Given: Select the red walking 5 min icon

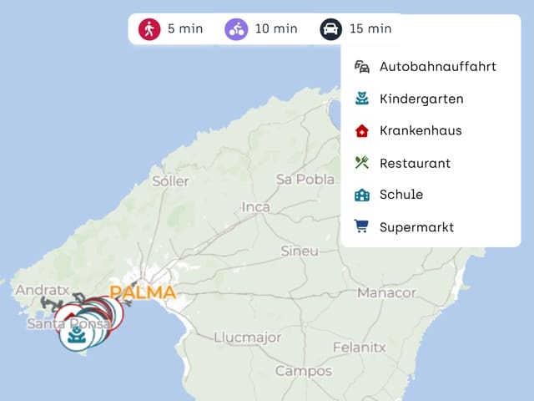Looking at the screenshot, I should point(149,29).
